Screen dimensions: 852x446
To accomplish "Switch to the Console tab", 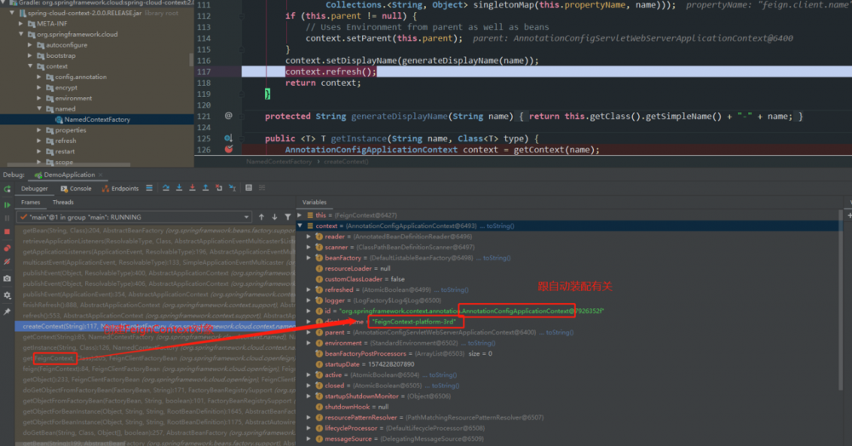I will pos(76,188).
